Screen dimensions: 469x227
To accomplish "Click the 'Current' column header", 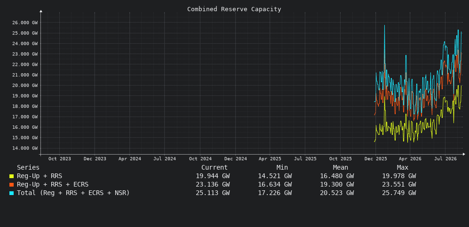I will click(215, 168).
